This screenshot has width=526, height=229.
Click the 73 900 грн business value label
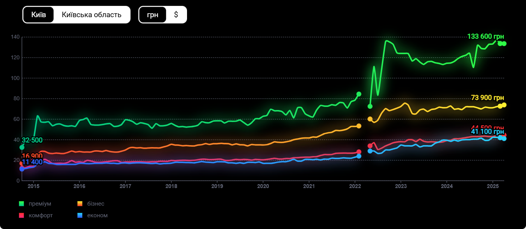tap(487, 98)
